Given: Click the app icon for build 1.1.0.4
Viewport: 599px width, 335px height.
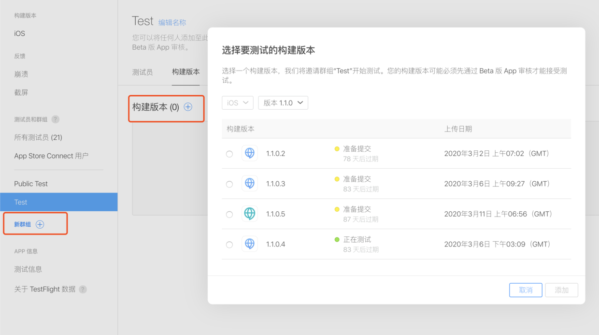Looking at the screenshot, I should click(x=250, y=244).
